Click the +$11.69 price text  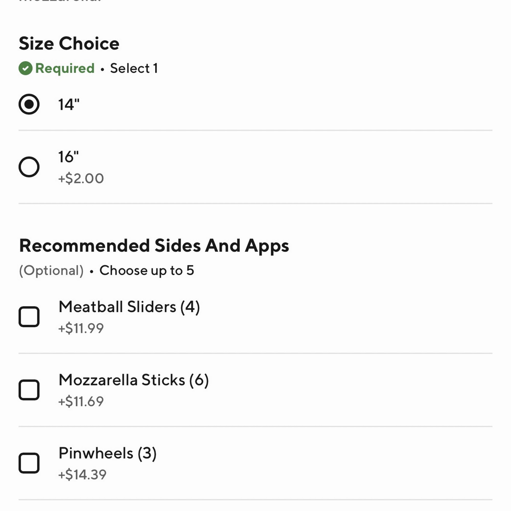click(81, 401)
